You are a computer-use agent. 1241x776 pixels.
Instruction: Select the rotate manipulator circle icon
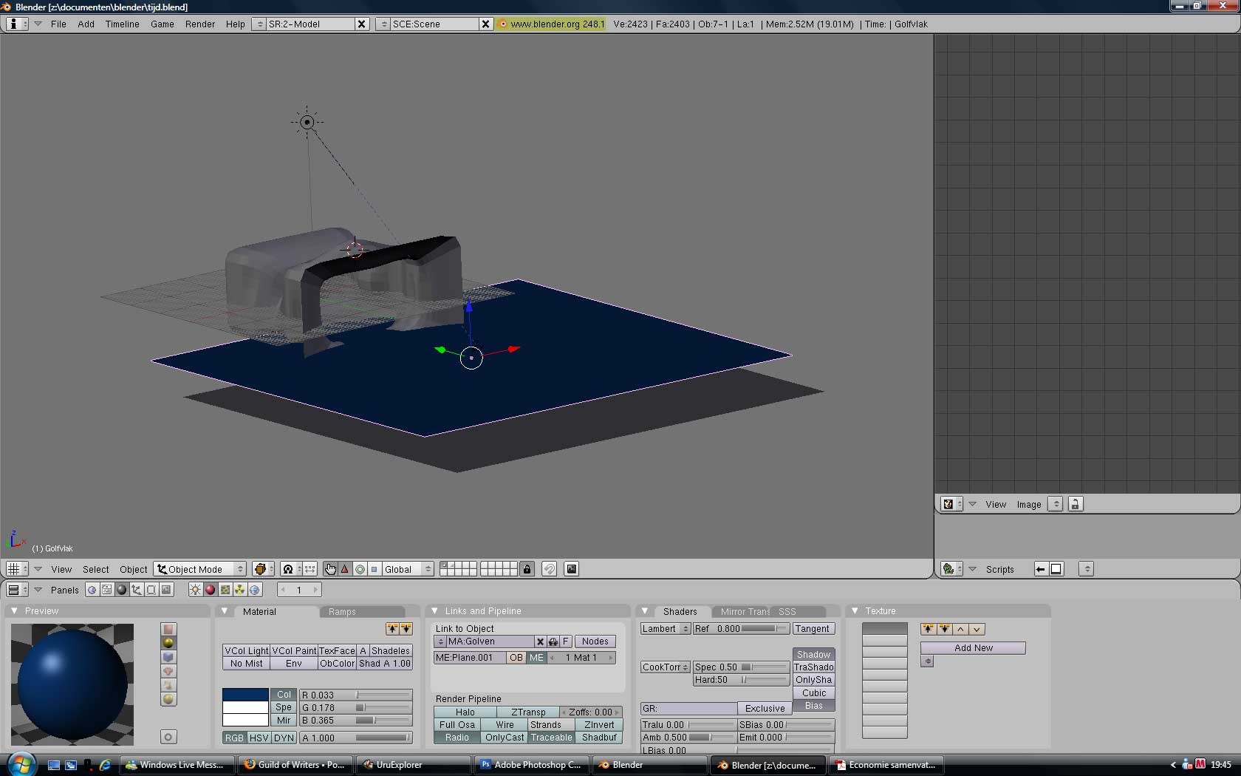pos(360,569)
